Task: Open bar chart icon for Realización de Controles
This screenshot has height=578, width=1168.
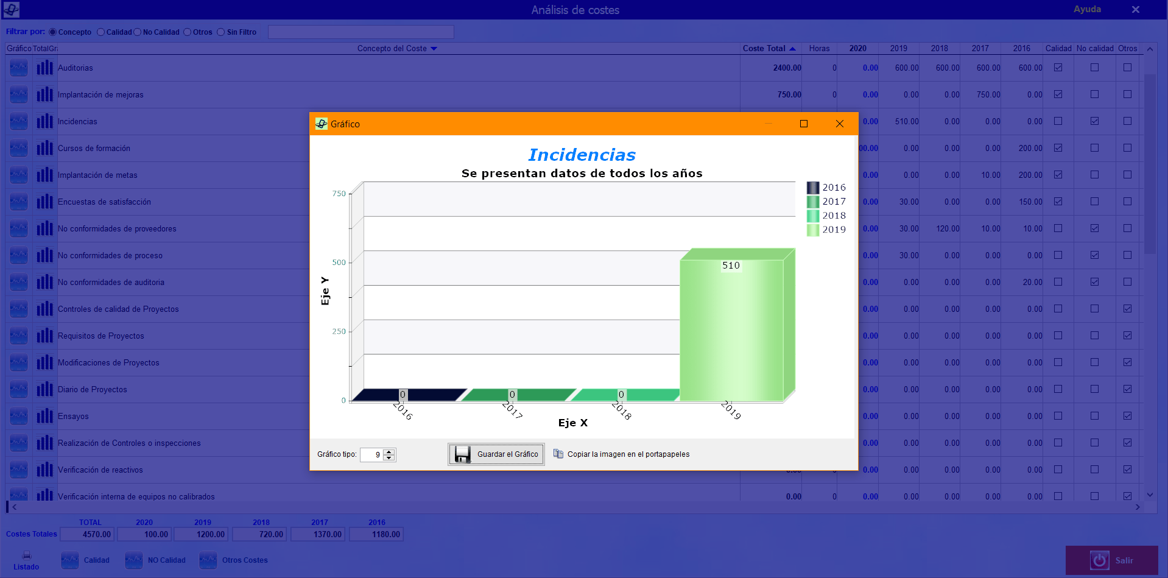Action: click(x=44, y=443)
